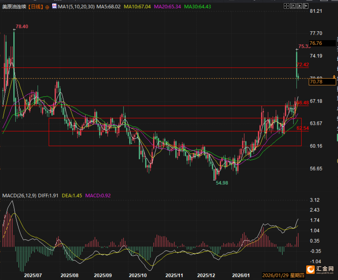Select the MA10:67.04 yellow average label
The height and width of the screenshot is (280, 338).
point(137,7)
